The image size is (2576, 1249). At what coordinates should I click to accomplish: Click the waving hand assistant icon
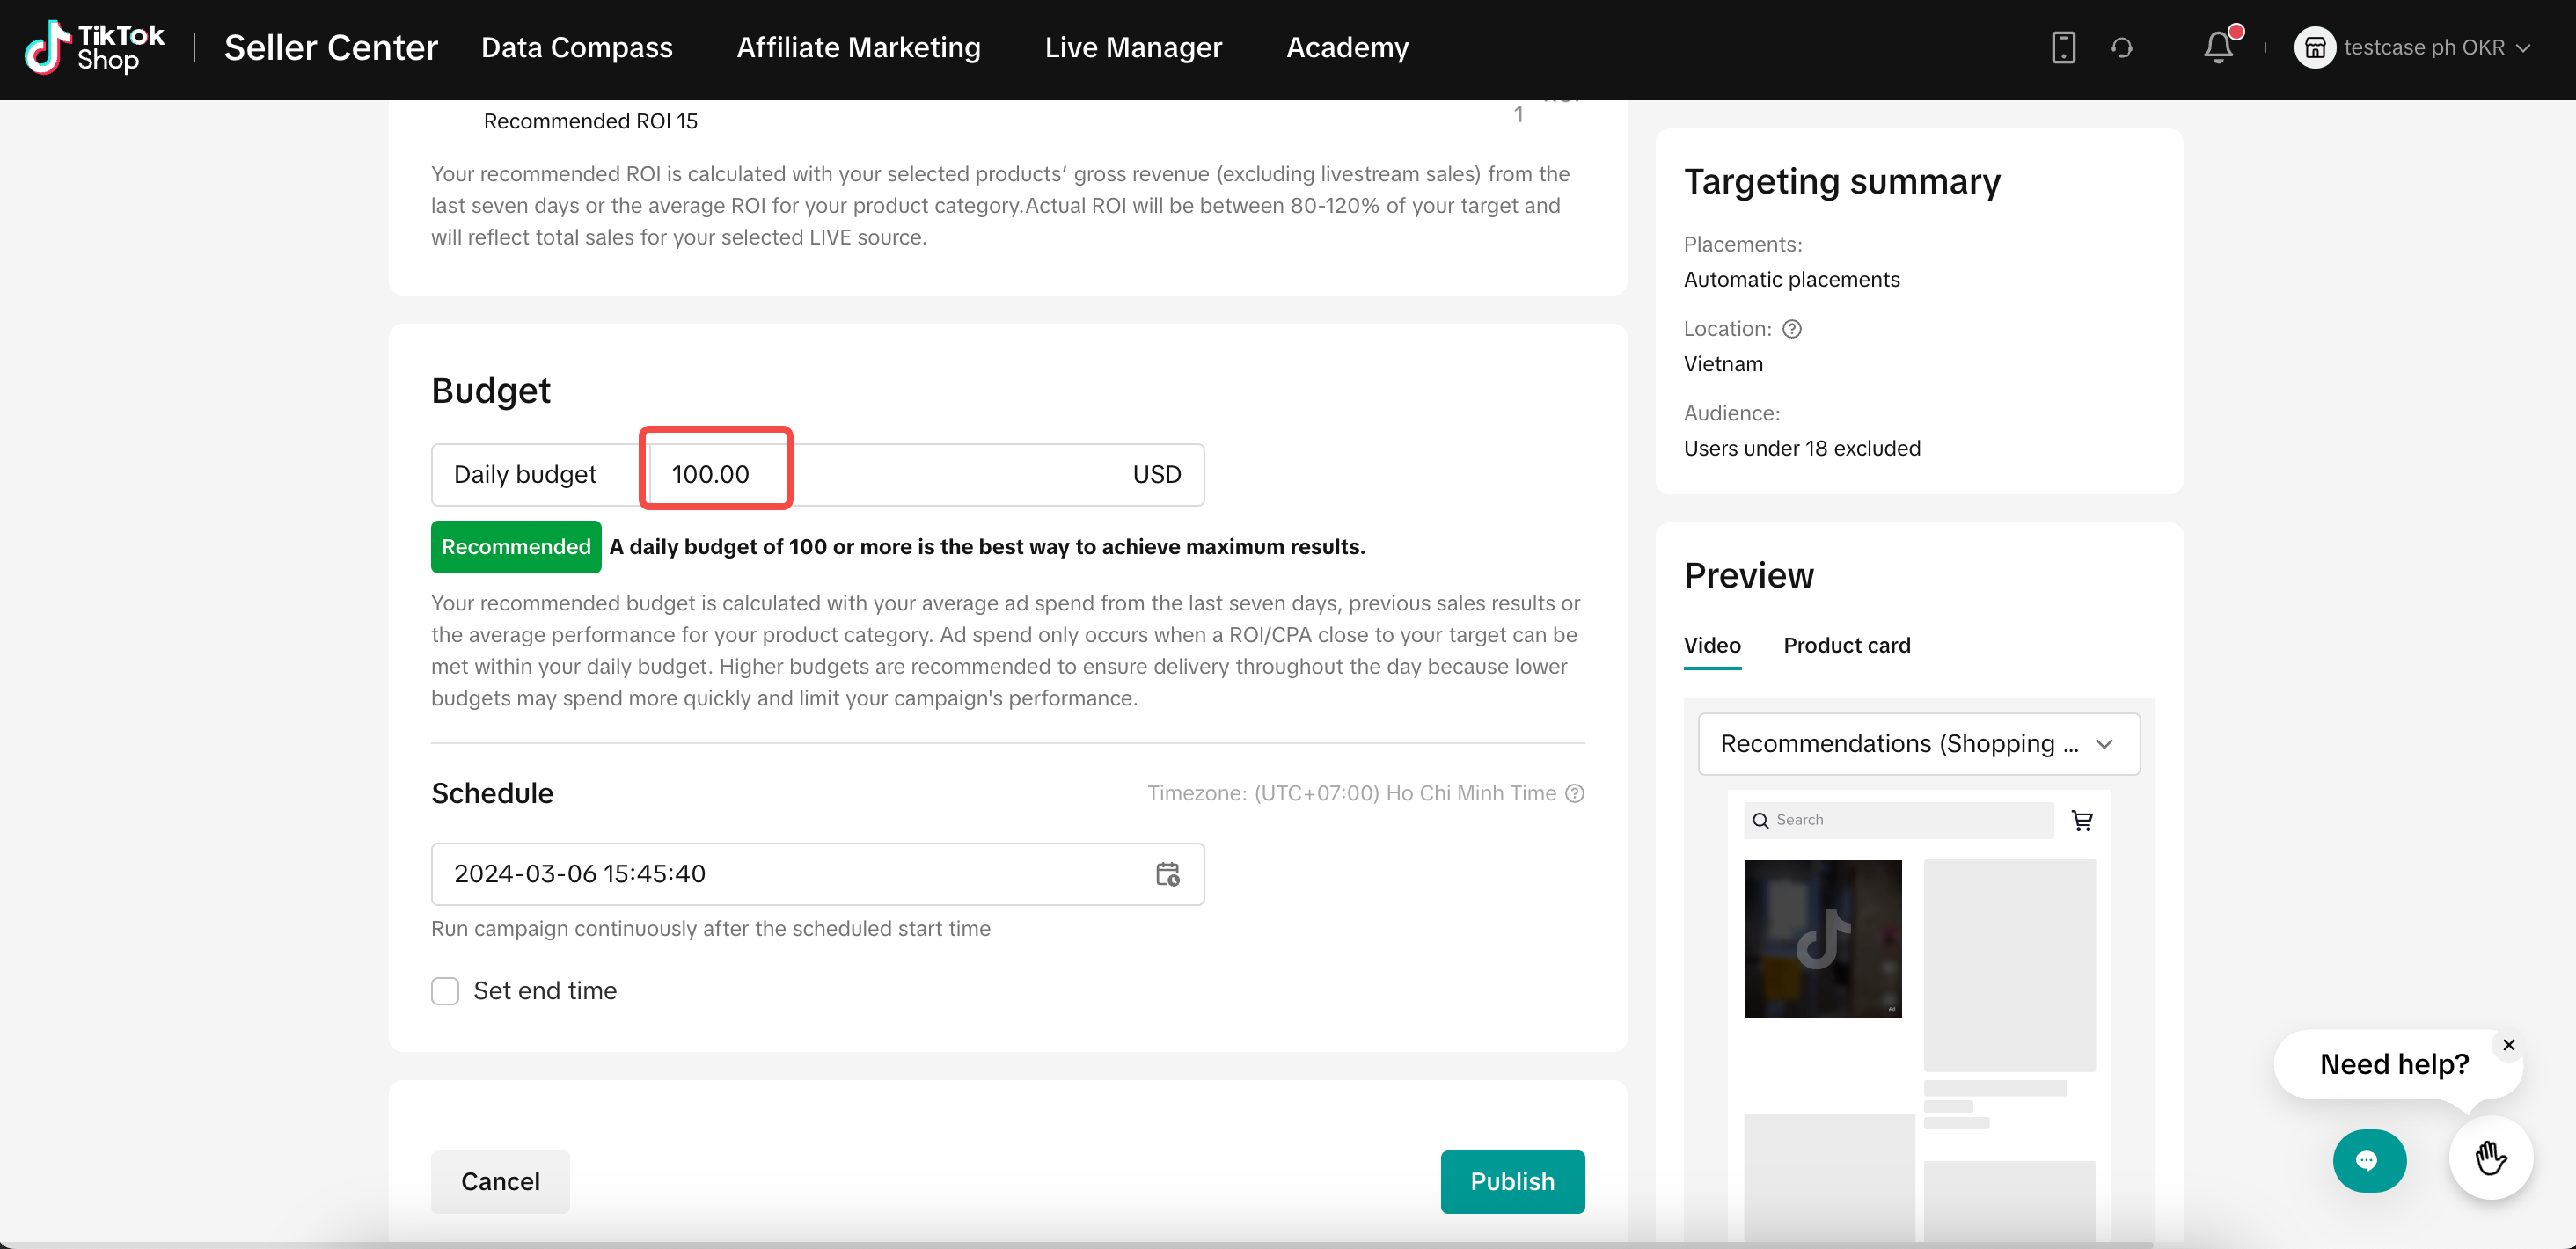tap(2490, 1158)
